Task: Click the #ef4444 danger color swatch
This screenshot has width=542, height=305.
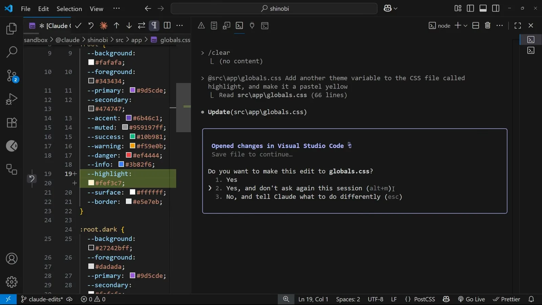Action: [x=129, y=155]
